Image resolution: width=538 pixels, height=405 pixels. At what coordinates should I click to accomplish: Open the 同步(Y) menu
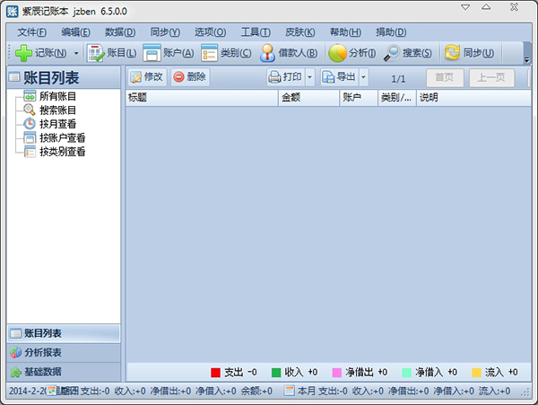(x=165, y=32)
